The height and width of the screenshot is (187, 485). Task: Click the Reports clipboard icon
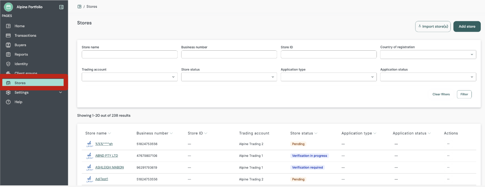(8, 55)
